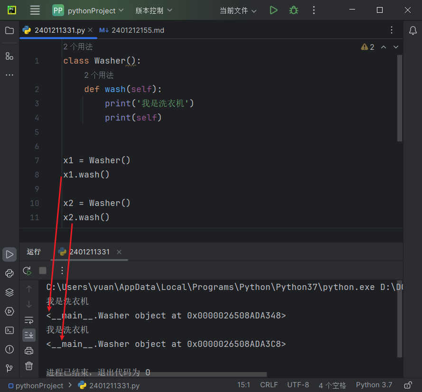The height and width of the screenshot is (392, 422).
Task: Open the Structure tool window
Action: tap(9, 56)
